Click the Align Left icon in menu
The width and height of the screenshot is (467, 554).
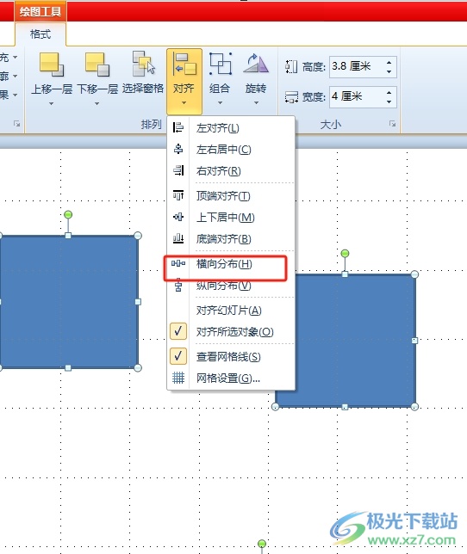pos(178,127)
